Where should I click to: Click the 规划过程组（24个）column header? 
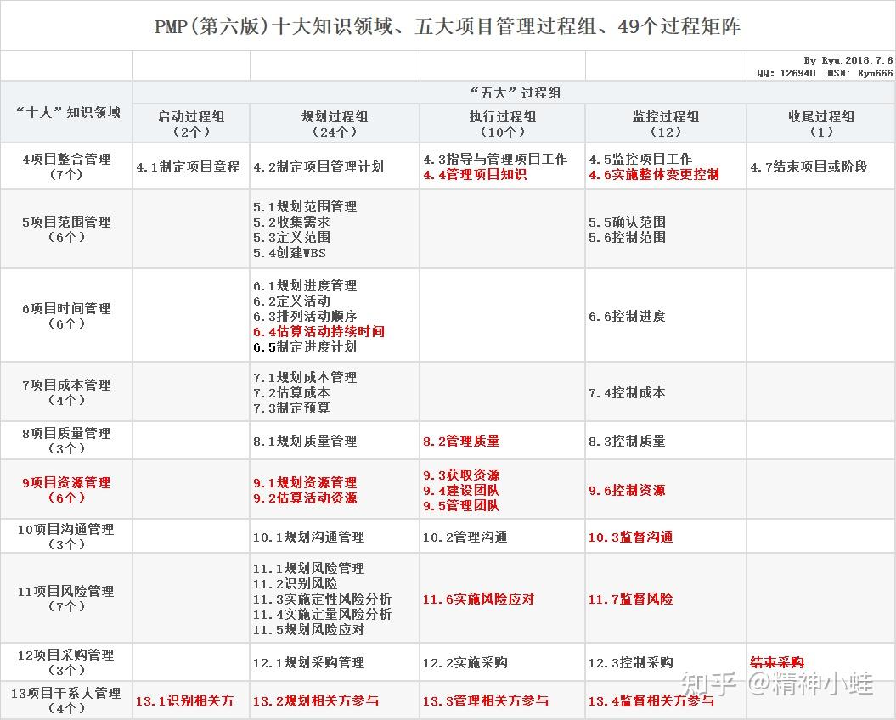(334, 123)
